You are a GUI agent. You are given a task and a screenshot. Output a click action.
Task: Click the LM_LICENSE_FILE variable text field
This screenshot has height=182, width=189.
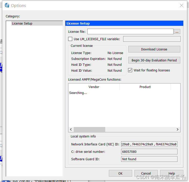[152, 39]
